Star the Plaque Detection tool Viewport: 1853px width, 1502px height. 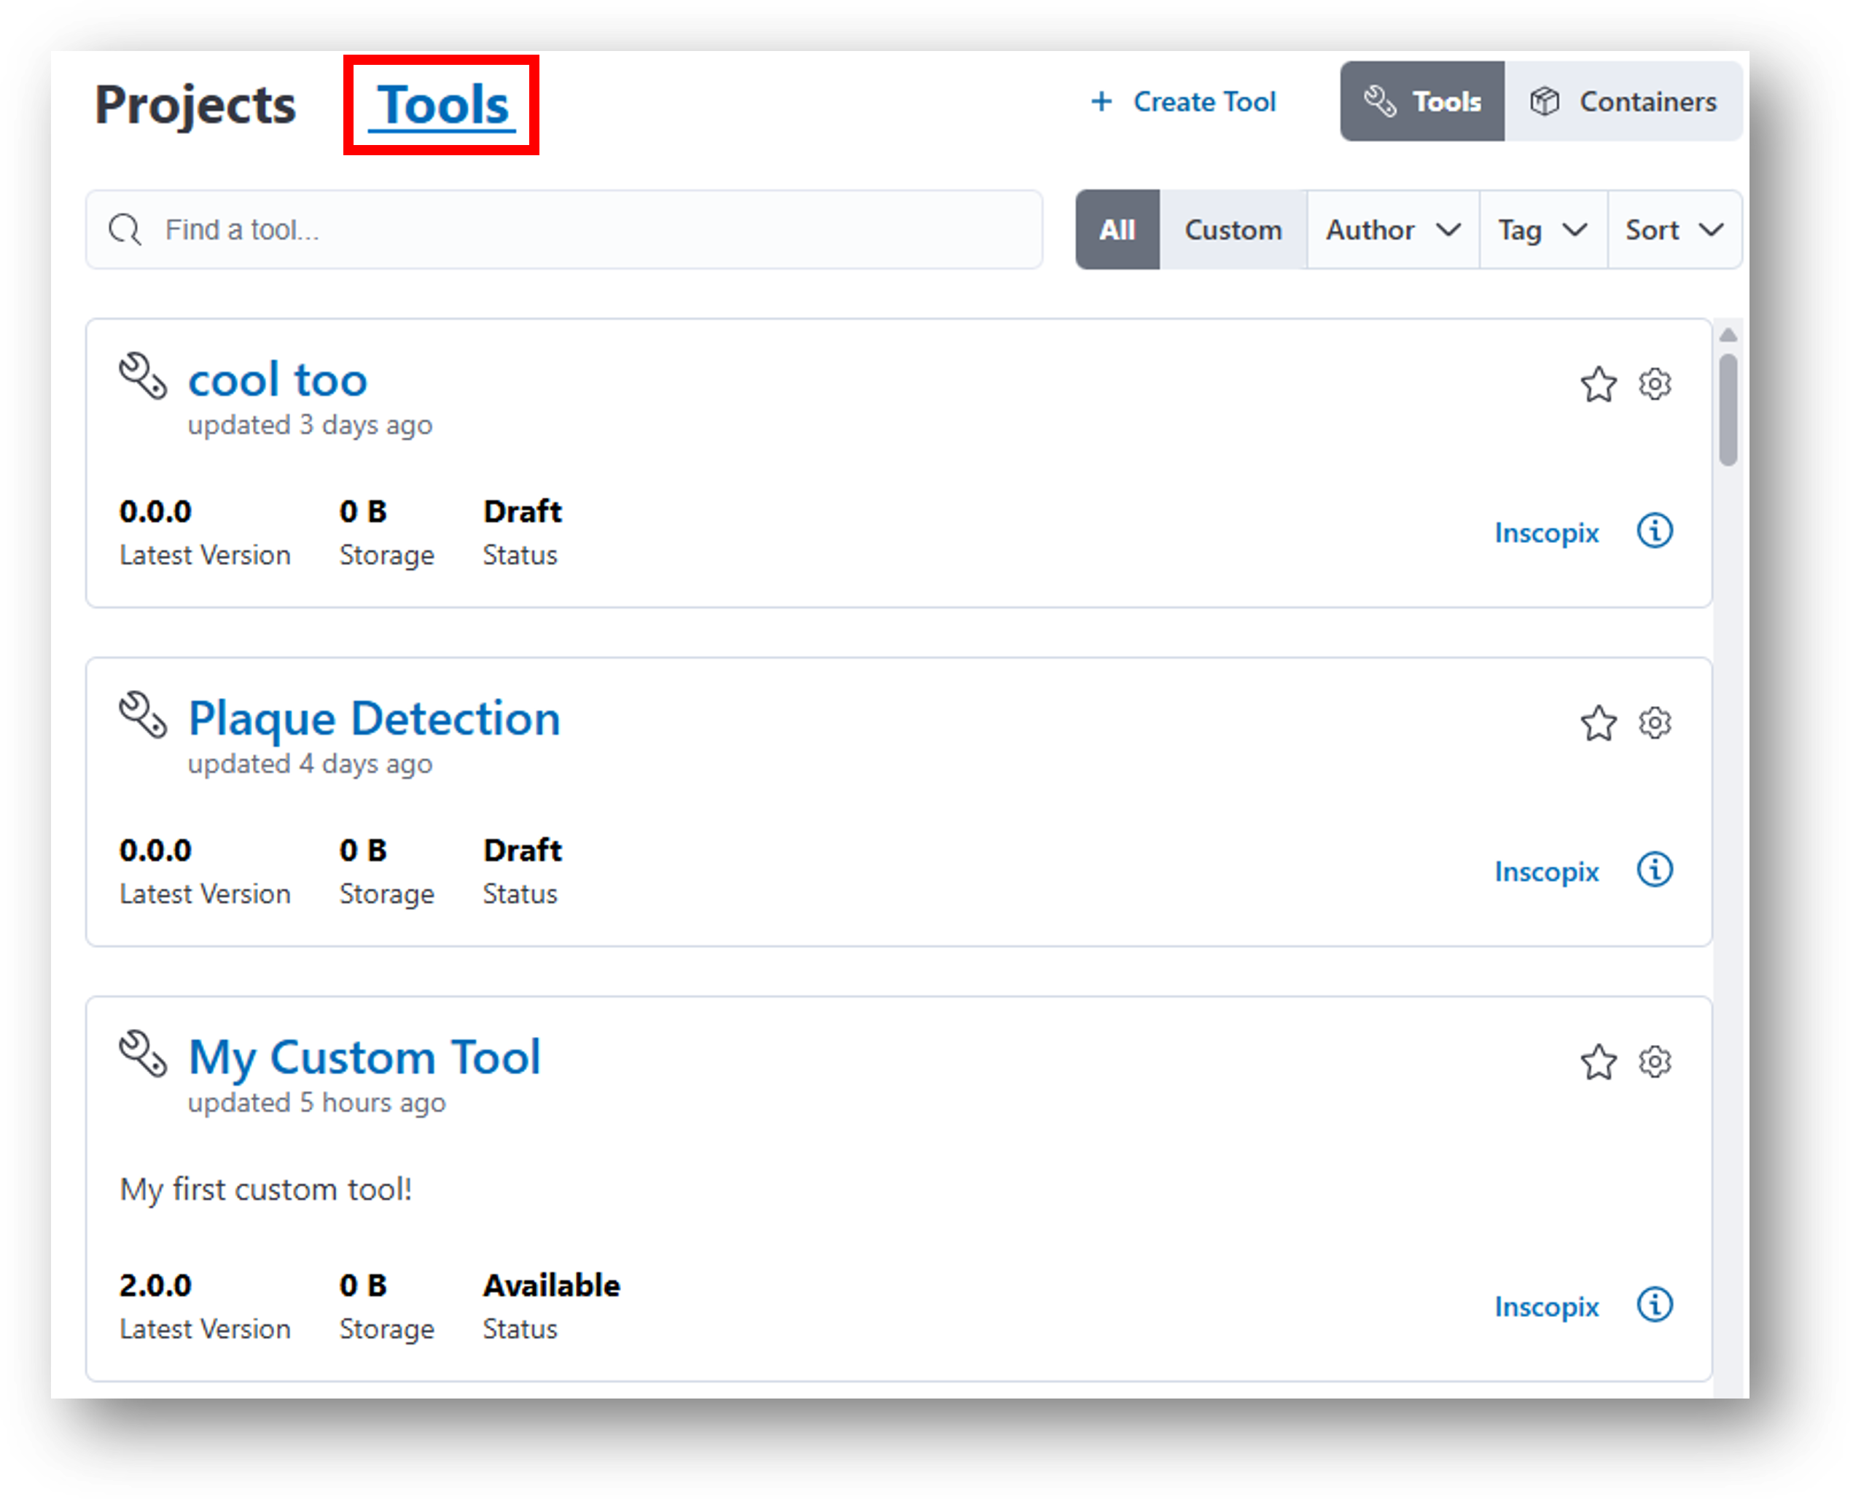tap(1598, 724)
